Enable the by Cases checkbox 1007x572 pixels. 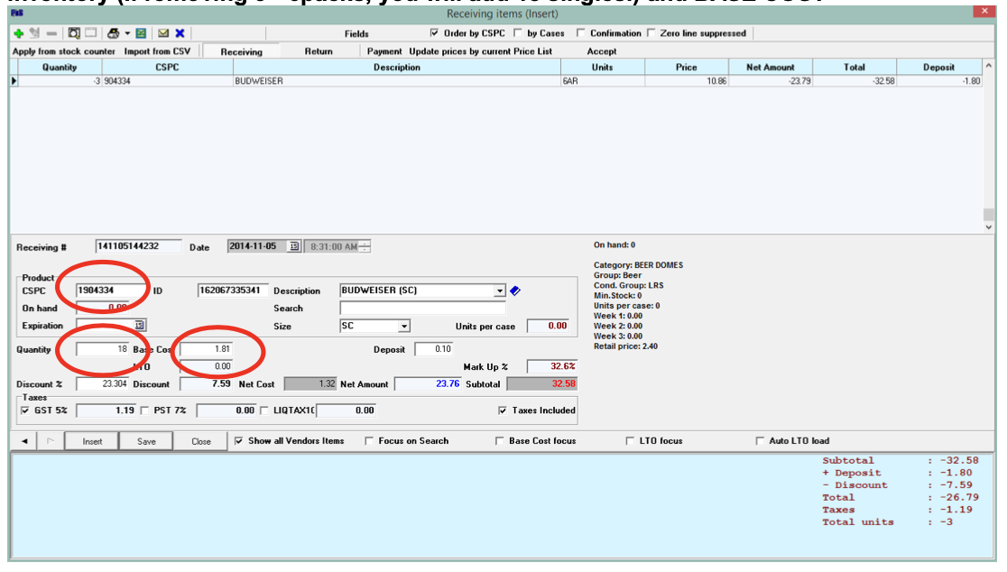(x=518, y=32)
